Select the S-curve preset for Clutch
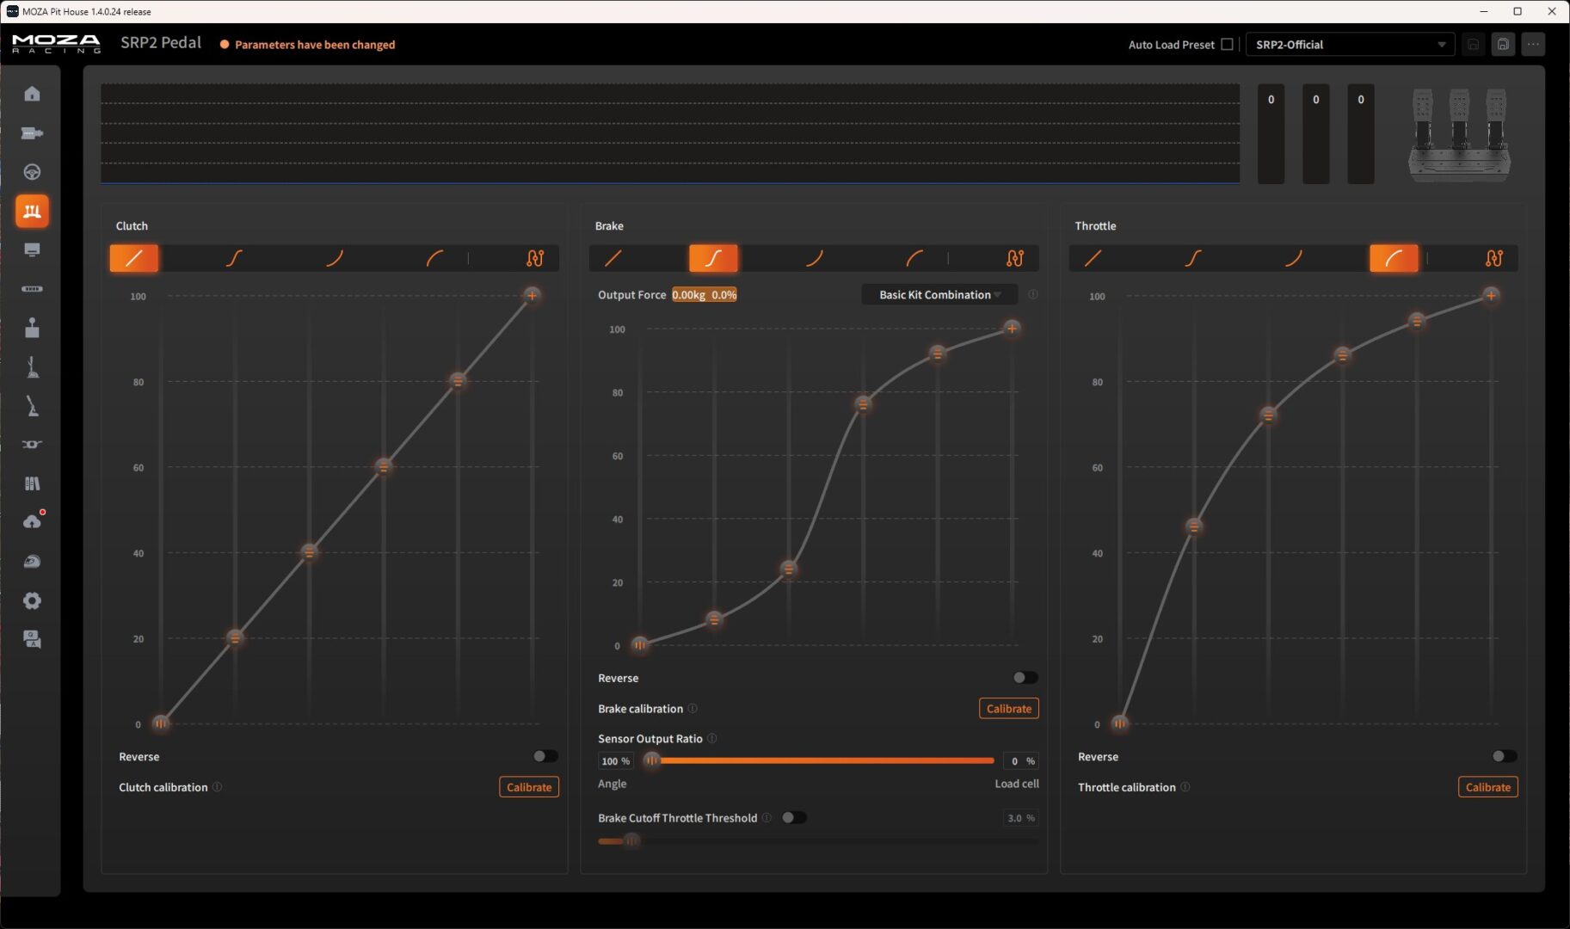 234,258
